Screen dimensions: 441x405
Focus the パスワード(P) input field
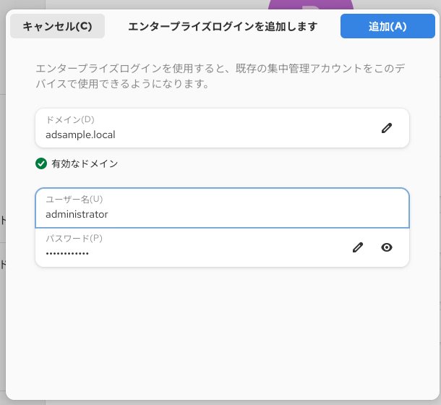pyautogui.click(x=188, y=253)
